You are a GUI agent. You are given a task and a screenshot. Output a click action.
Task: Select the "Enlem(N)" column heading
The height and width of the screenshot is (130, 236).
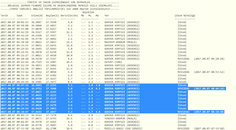pos(37,16)
